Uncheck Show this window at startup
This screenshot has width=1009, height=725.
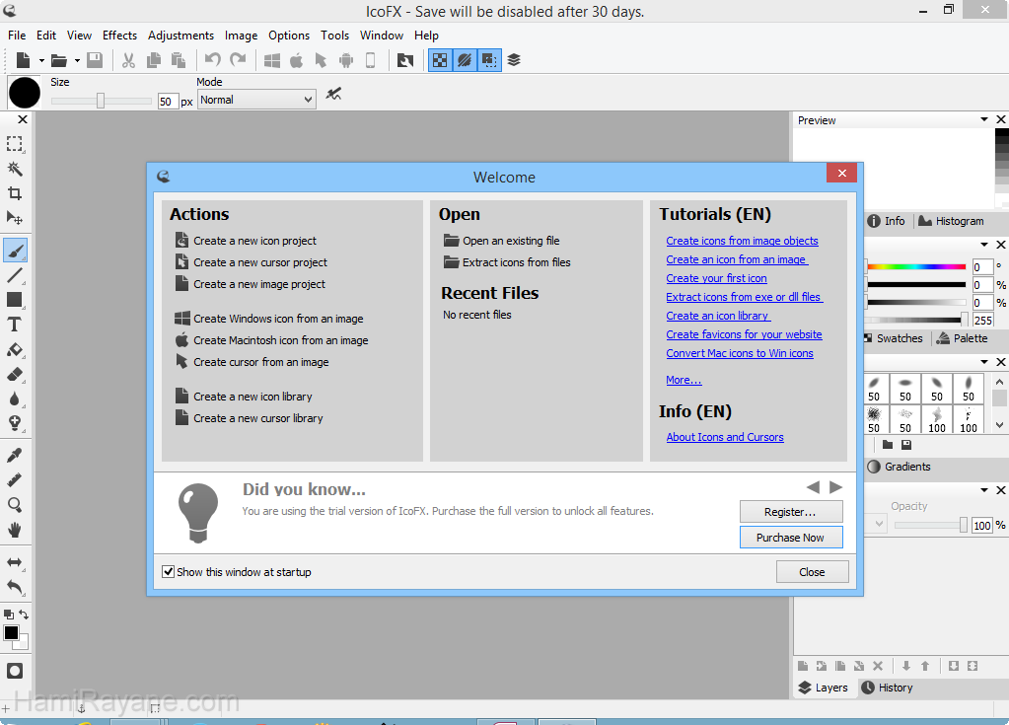click(169, 572)
